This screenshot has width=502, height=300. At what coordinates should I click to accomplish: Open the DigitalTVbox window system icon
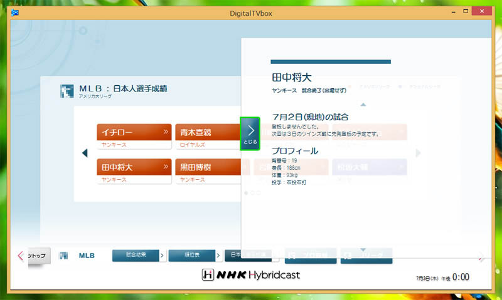coord(14,14)
